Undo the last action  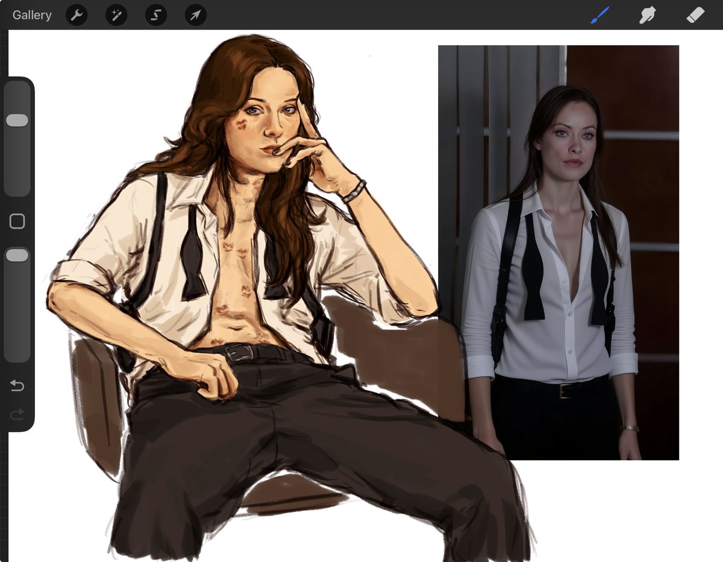point(17,386)
